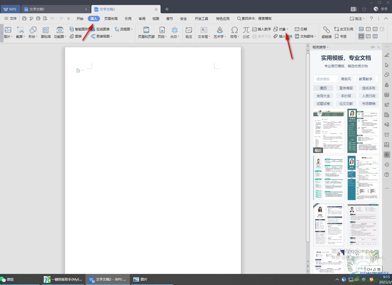
Task: Open the 功能图 function chart tool
Action: point(60,33)
